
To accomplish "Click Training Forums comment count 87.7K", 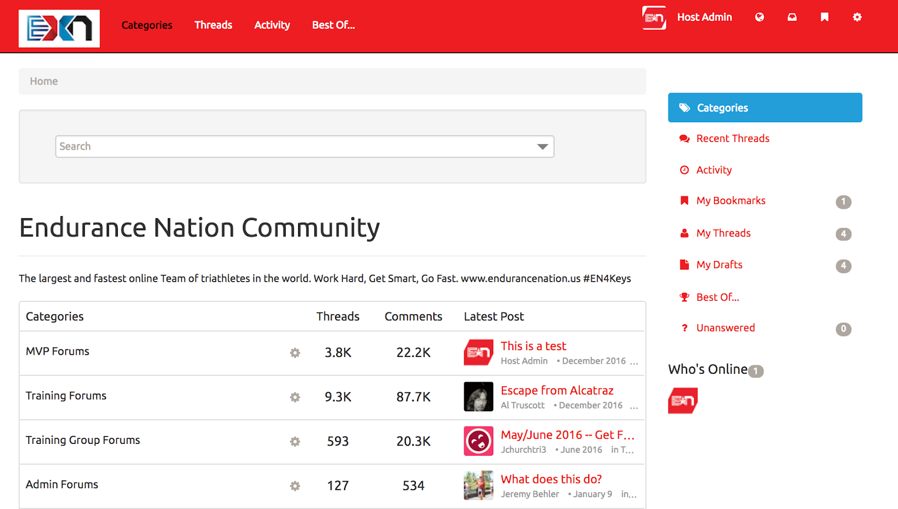I will 414,397.
